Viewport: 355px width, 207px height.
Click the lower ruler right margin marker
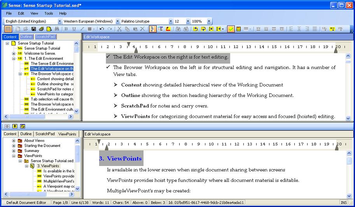pyautogui.click(x=337, y=148)
